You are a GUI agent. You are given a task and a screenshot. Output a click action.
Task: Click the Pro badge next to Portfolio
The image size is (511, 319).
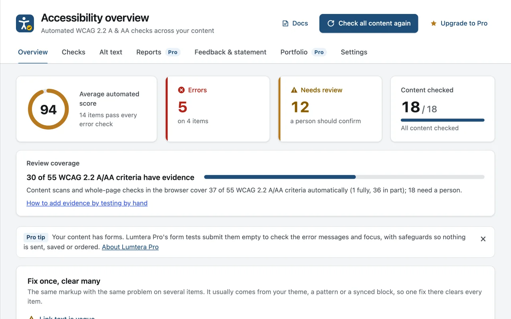coord(319,52)
